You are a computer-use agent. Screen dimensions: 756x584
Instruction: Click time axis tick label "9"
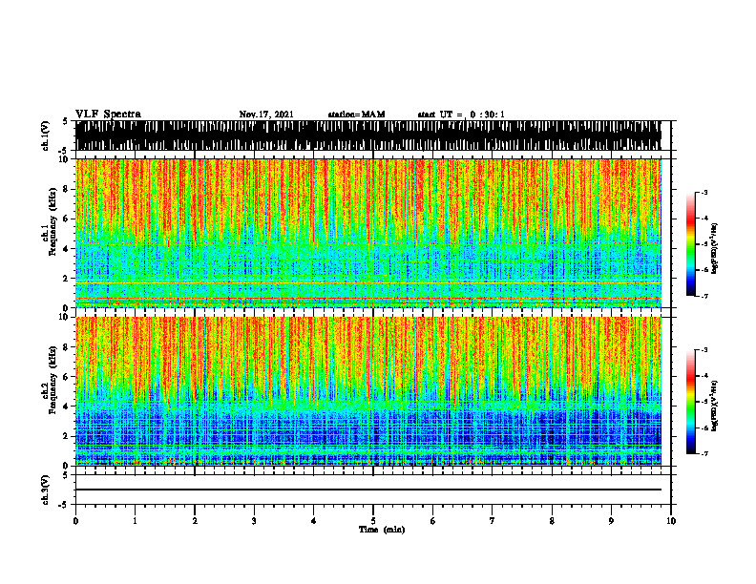coord(611,521)
